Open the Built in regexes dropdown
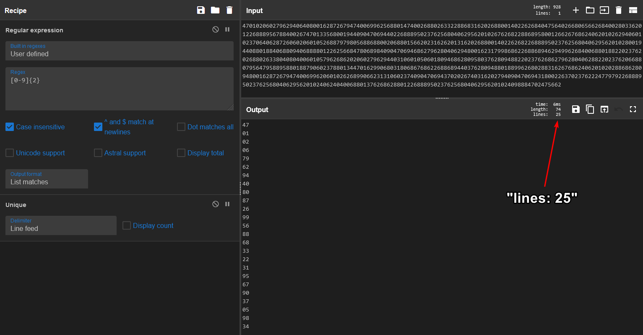This screenshot has width=643, height=335. click(119, 51)
